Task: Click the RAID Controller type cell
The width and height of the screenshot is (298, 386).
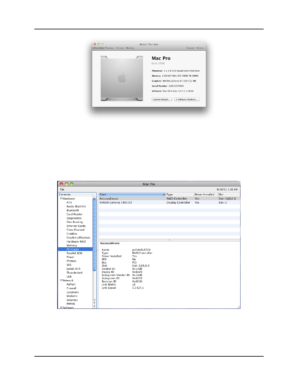Action: tap(176, 198)
